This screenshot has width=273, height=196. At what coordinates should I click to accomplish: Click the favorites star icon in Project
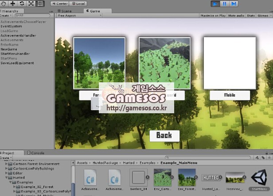click(x=269, y=158)
